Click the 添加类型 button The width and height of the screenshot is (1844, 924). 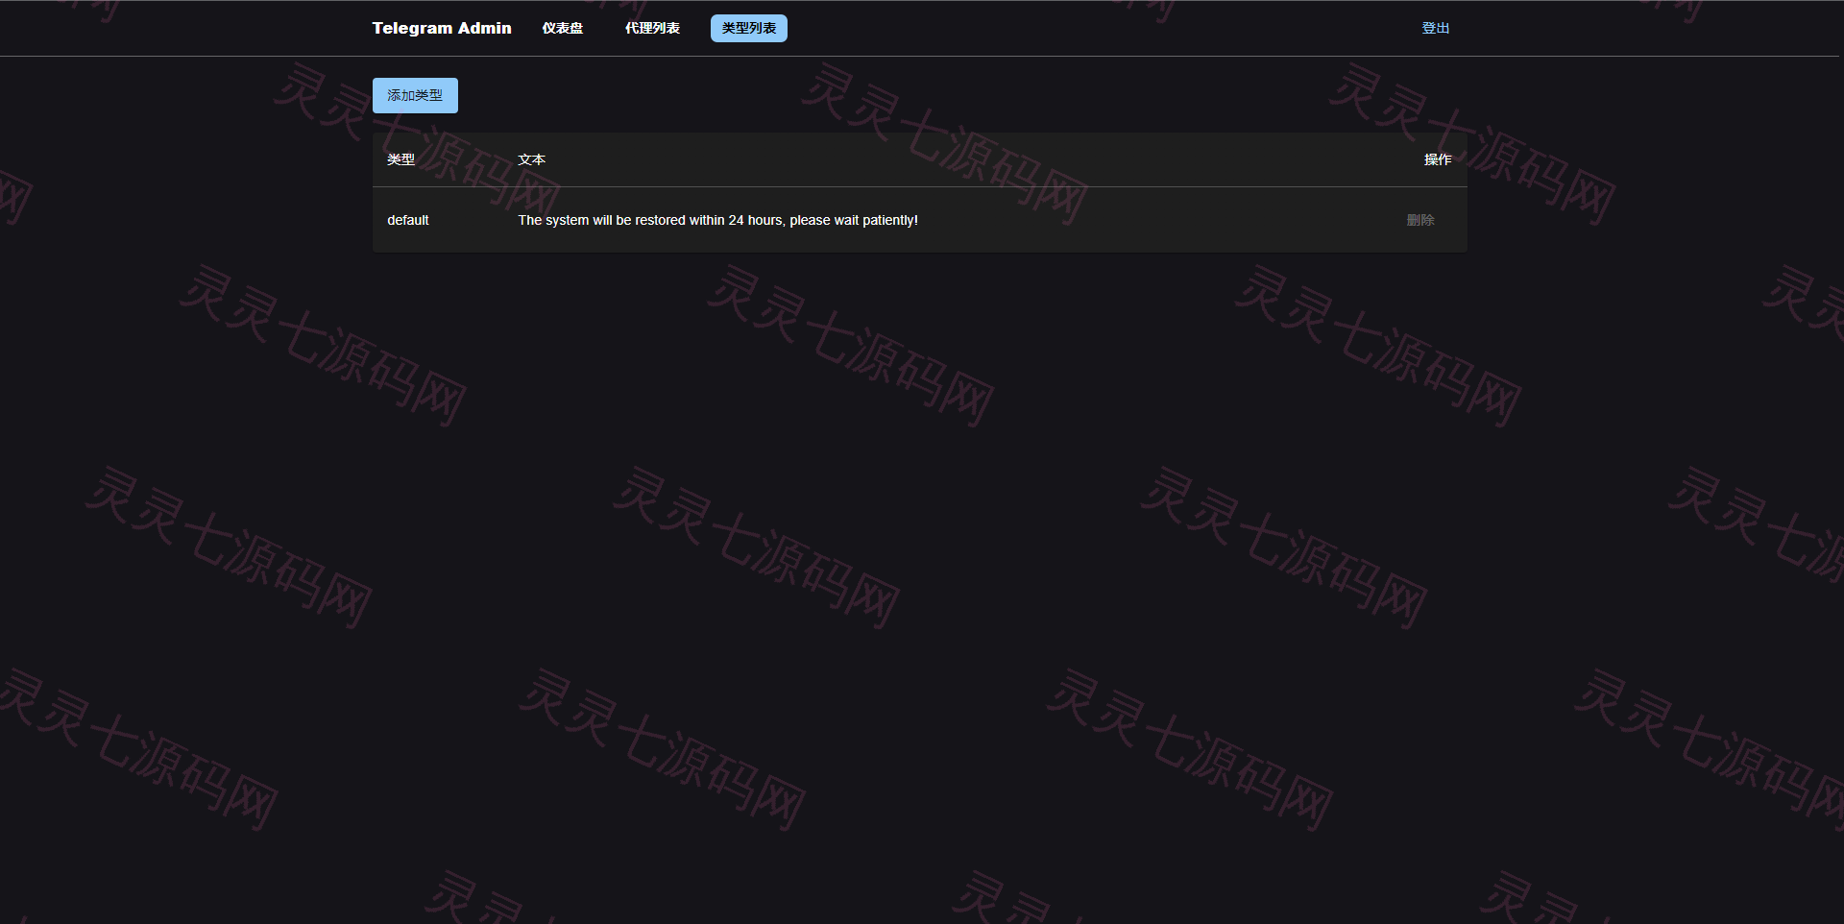(415, 95)
